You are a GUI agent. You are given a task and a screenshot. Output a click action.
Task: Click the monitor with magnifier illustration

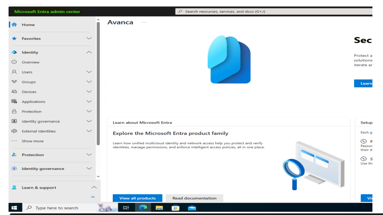314,165
